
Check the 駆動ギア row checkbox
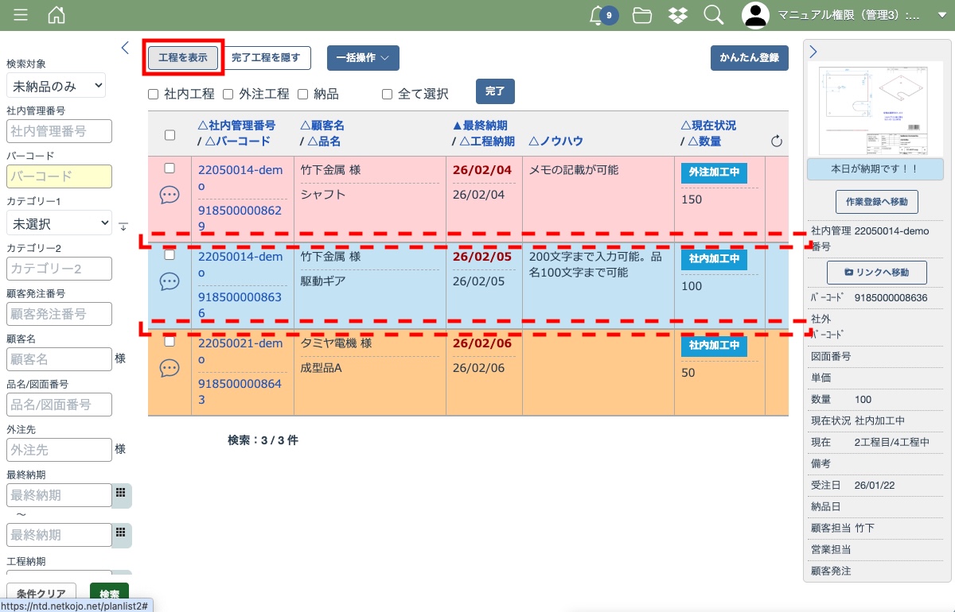[x=170, y=255]
